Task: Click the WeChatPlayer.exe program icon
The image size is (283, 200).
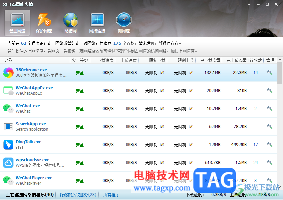Action: pos(8,180)
